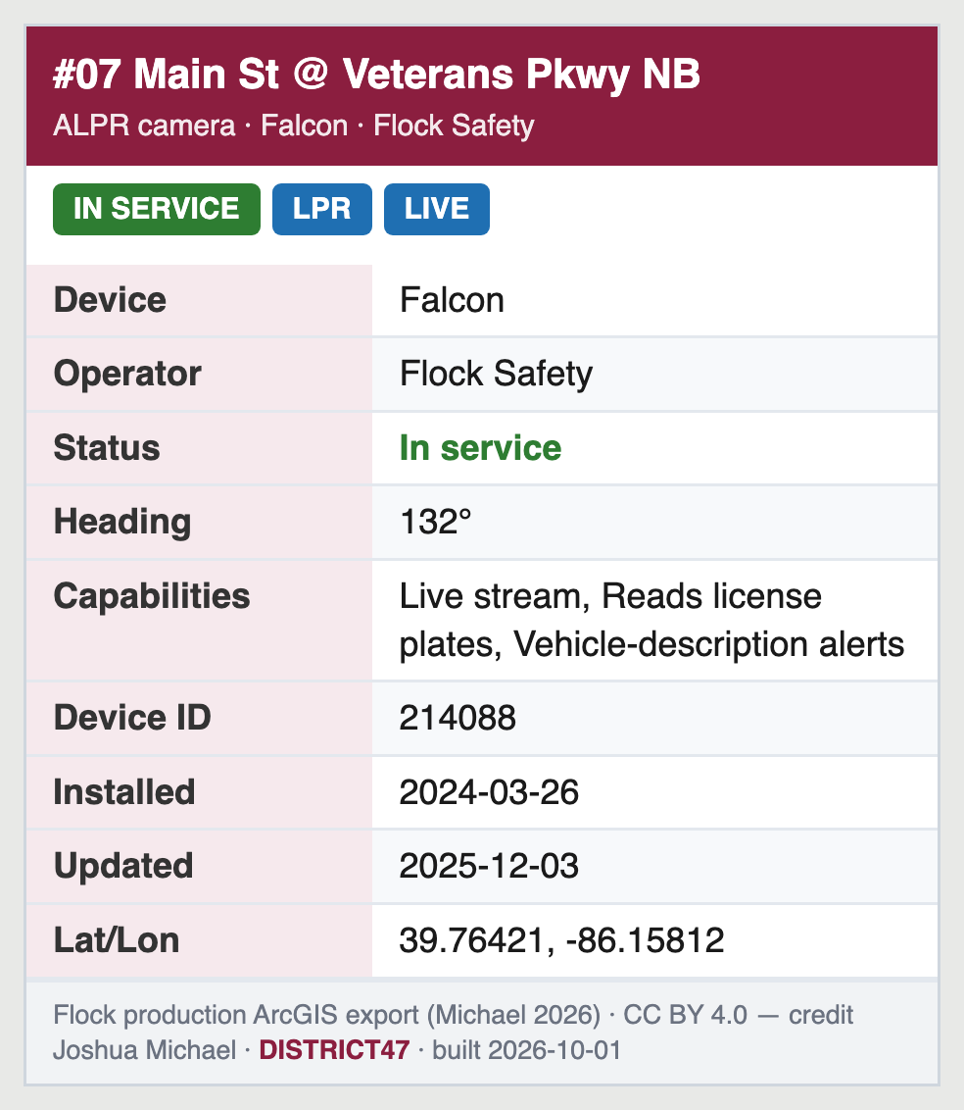Viewport: 964px width, 1110px height.
Task: Click the '#07 Main St @ Veterans Pkwy NB' title
Action: tap(376, 75)
